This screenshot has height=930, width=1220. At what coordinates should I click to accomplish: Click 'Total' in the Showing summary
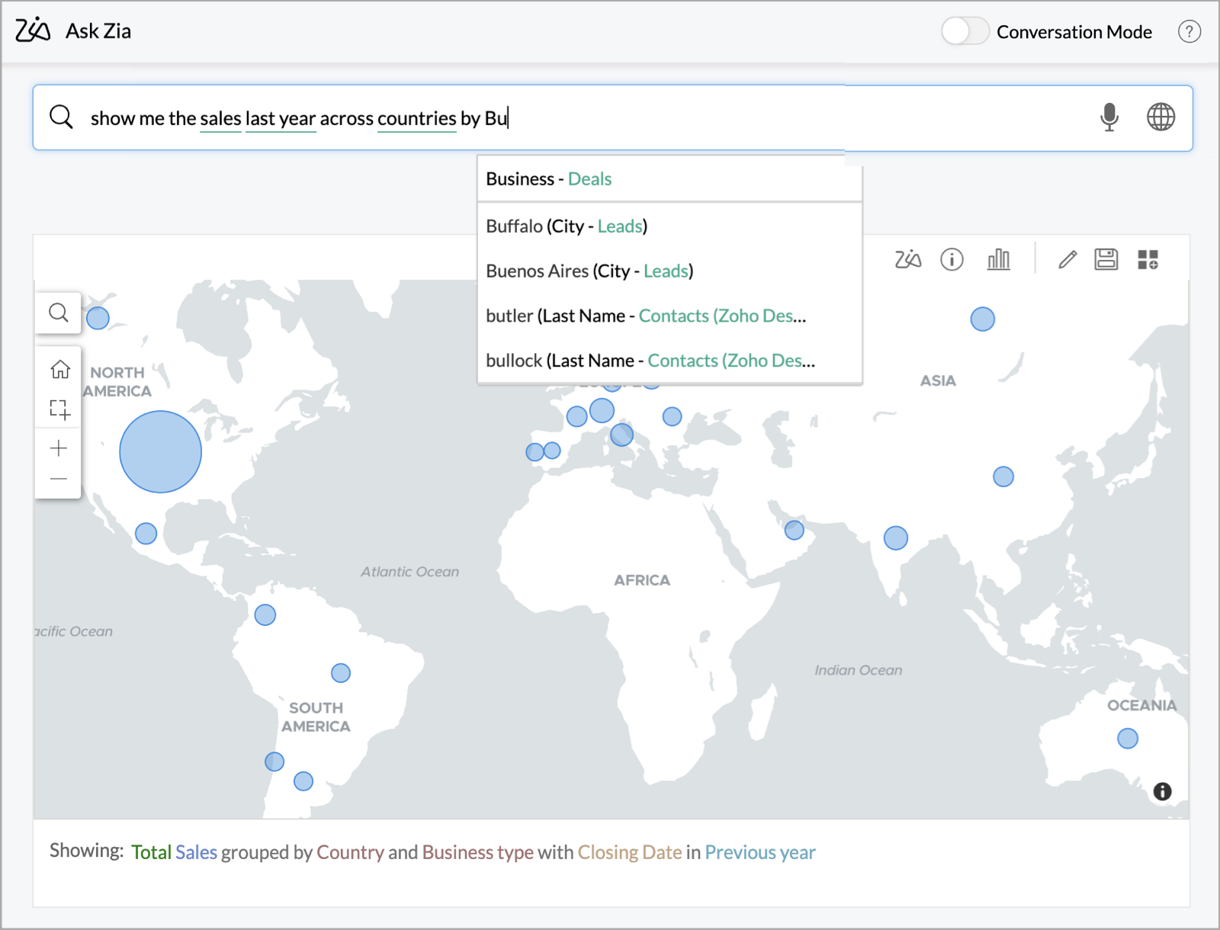point(151,852)
